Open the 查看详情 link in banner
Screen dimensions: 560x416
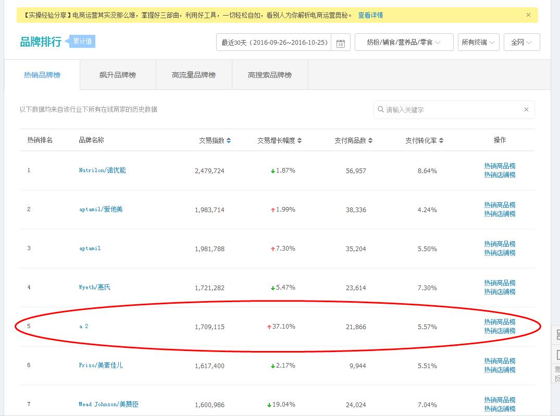click(370, 15)
